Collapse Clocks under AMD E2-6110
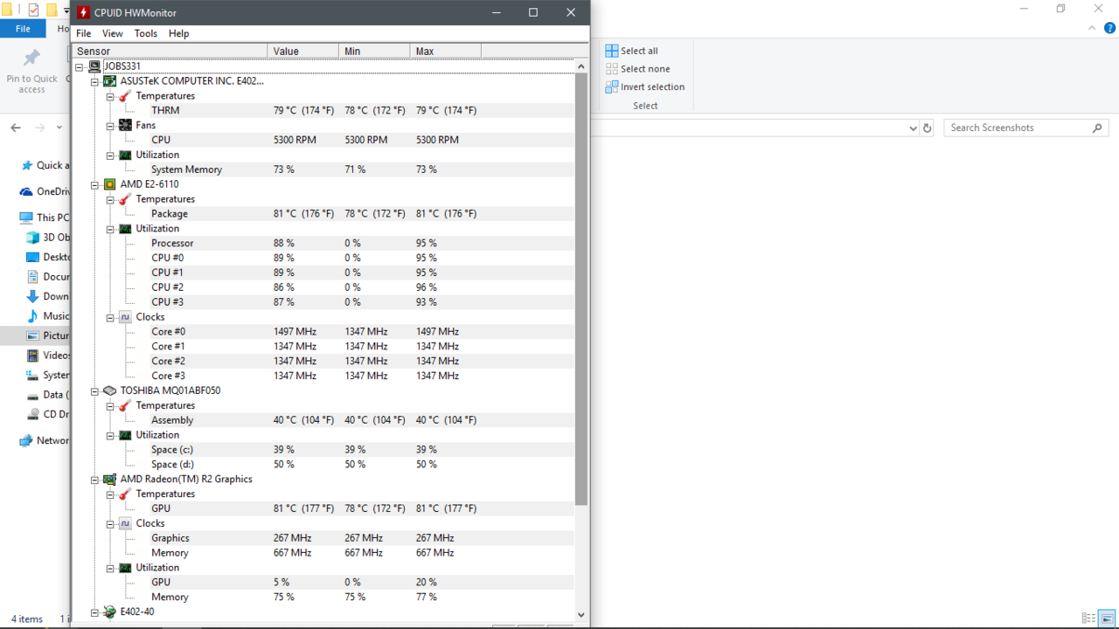This screenshot has width=1119, height=629. coord(111,317)
